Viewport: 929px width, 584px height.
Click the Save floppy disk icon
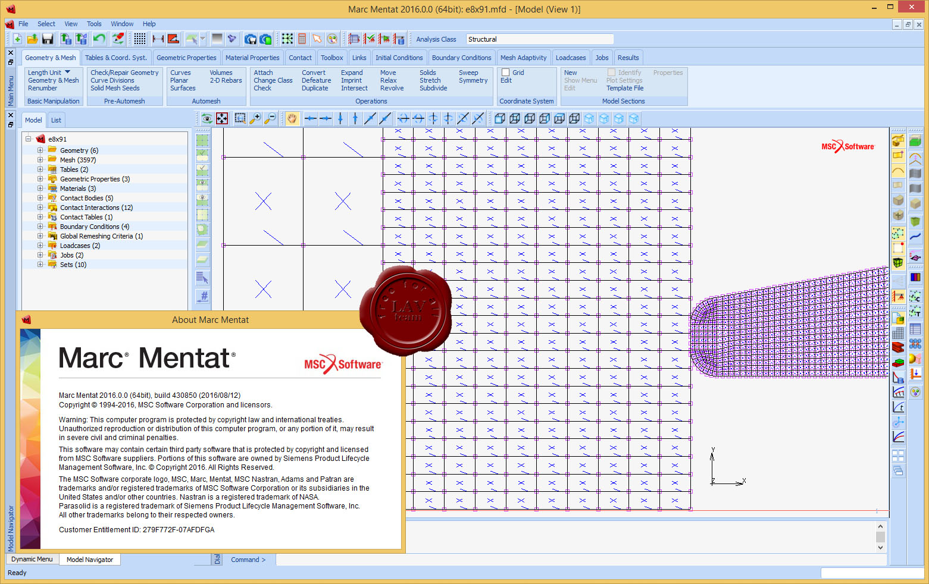coord(48,39)
